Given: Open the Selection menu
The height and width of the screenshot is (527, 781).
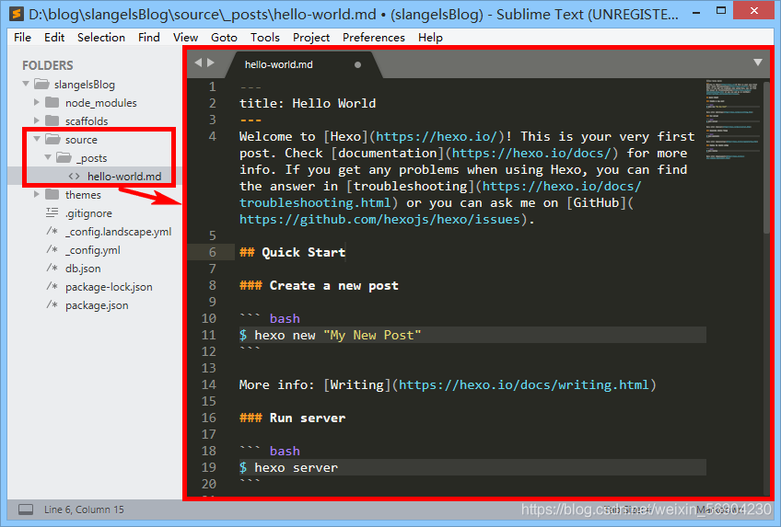Looking at the screenshot, I should click(x=101, y=38).
